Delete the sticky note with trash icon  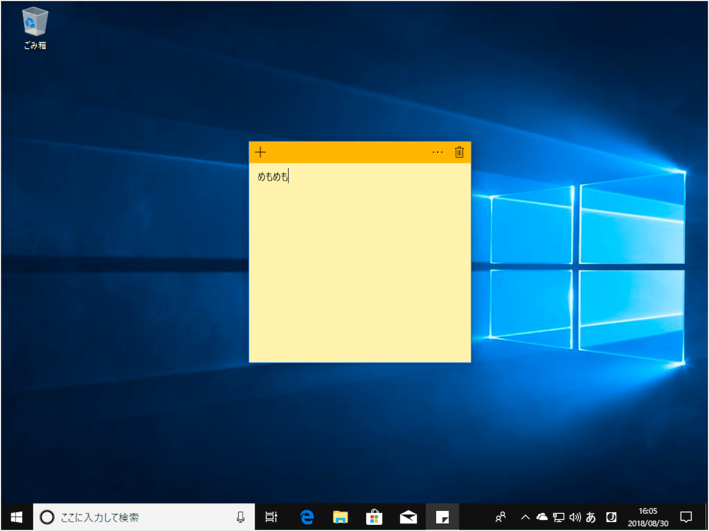pos(459,152)
